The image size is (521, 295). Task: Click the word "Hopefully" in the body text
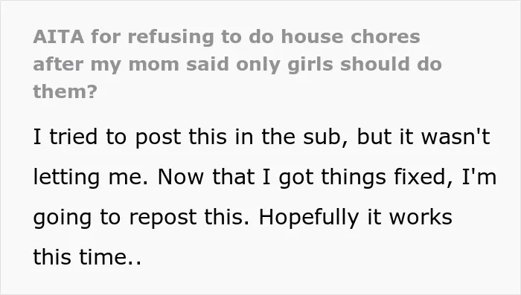pyautogui.click(x=309, y=218)
